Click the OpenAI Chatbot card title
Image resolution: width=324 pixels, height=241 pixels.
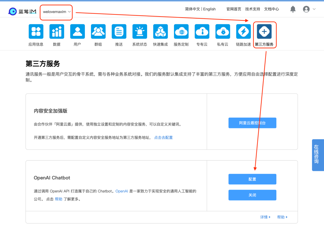pos(52,178)
